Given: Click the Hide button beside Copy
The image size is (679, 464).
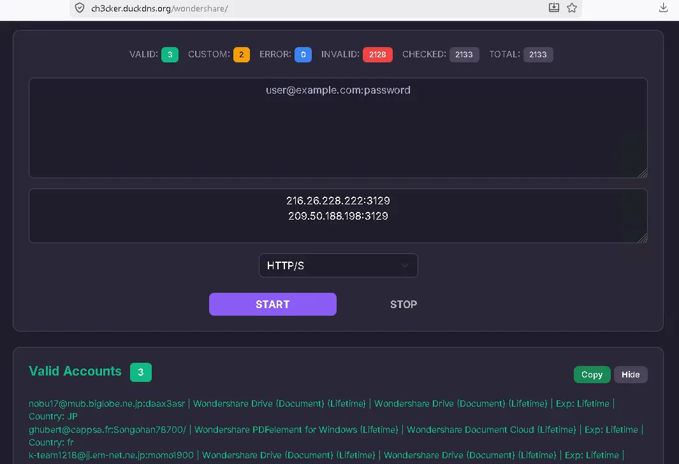Looking at the screenshot, I should pos(631,374).
